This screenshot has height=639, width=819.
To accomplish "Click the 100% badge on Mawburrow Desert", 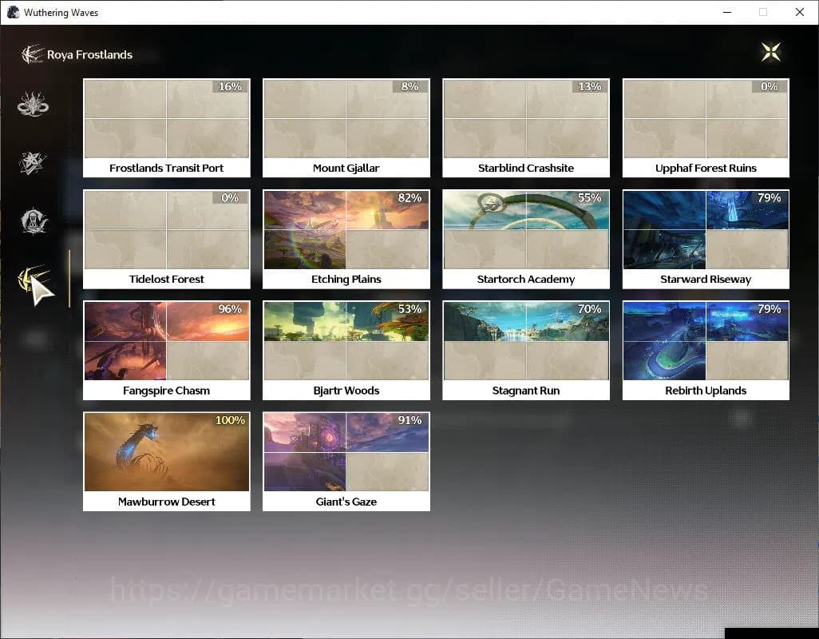I will point(230,420).
